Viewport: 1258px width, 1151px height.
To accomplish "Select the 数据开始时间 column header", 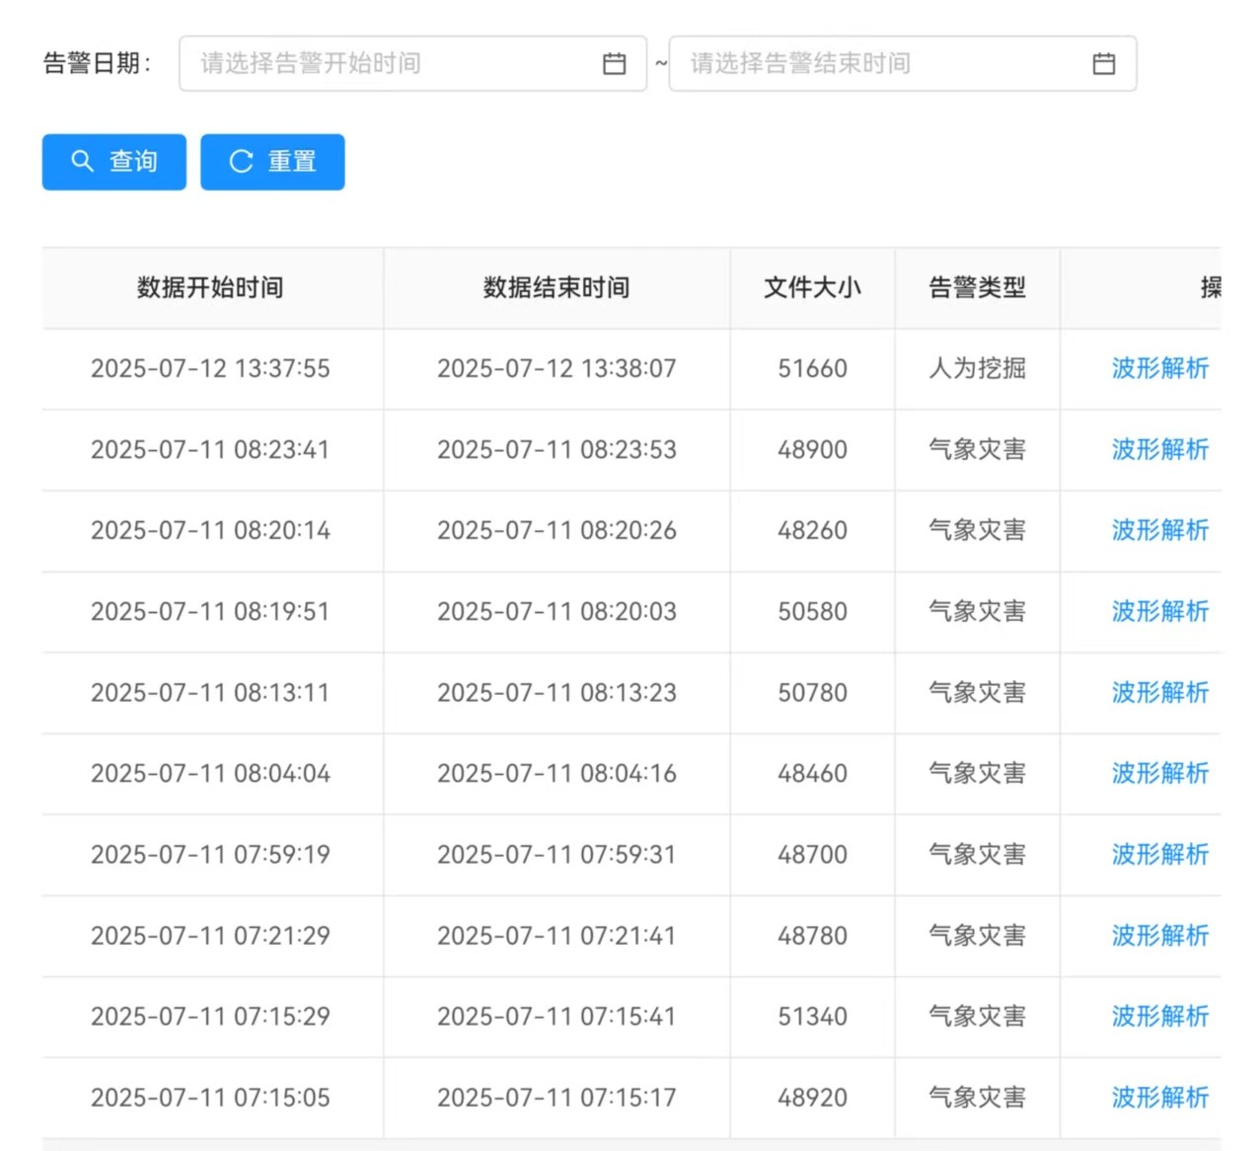I will [x=210, y=287].
